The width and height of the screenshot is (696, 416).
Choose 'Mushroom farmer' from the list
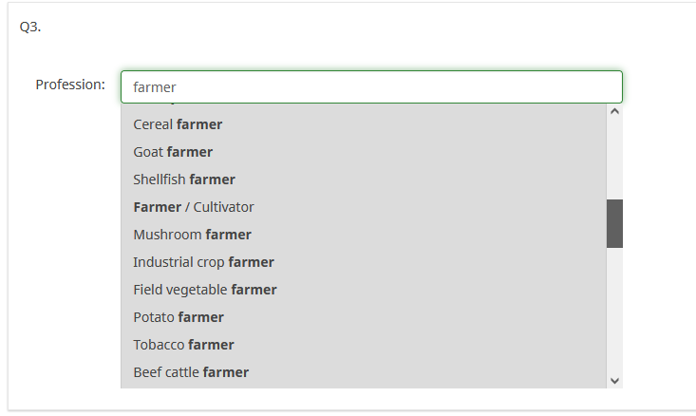pos(192,235)
